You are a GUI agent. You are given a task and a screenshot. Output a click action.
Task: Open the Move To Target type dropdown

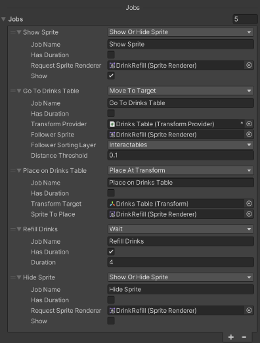coord(181,91)
